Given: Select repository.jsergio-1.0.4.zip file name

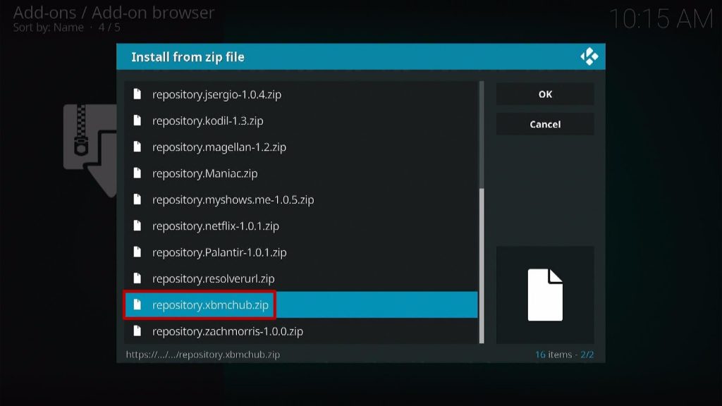Looking at the screenshot, I should pos(216,94).
